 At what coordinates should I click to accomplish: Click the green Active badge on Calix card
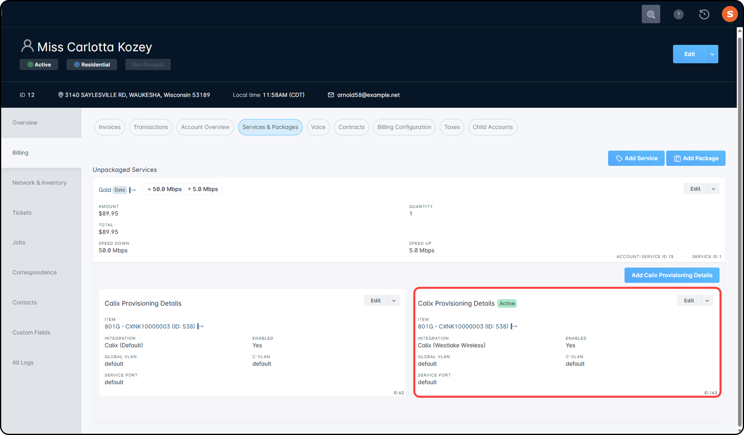(x=507, y=304)
